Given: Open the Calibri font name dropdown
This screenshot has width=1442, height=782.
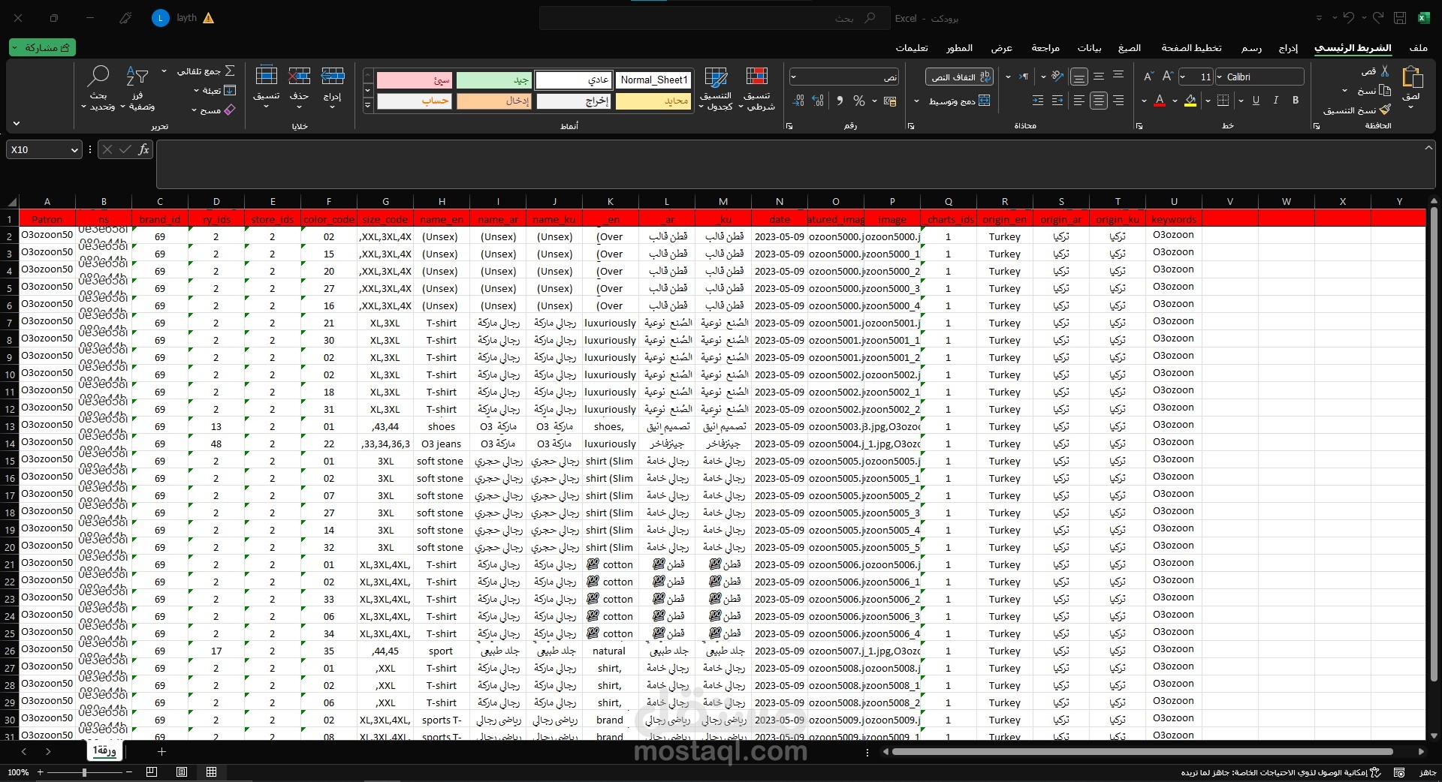Looking at the screenshot, I should pyautogui.click(x=1219, y=77).
